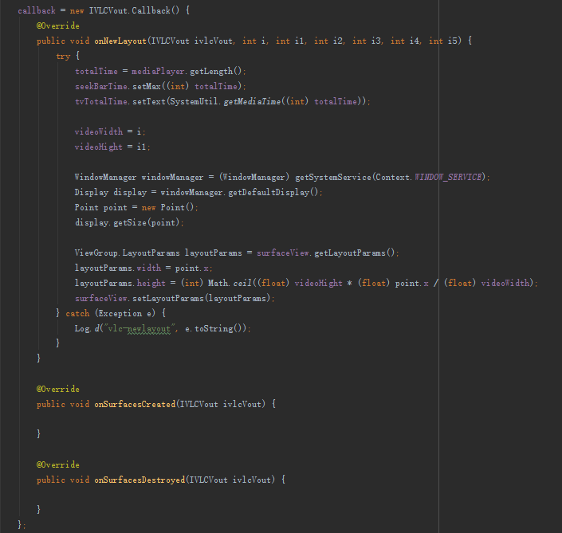Click setMax in the seekBarTime line
Image resolution: width=562 pixels, height=533 pixels.
click(x=147, y=86)
